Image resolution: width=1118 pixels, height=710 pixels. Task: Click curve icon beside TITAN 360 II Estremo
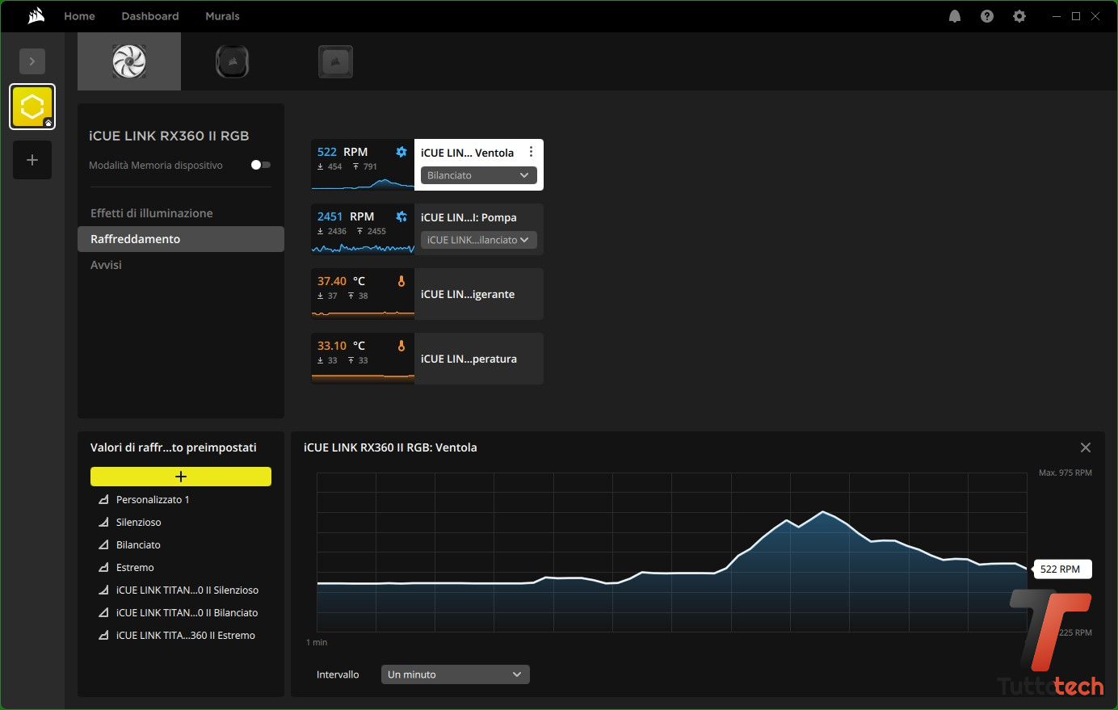103,636
